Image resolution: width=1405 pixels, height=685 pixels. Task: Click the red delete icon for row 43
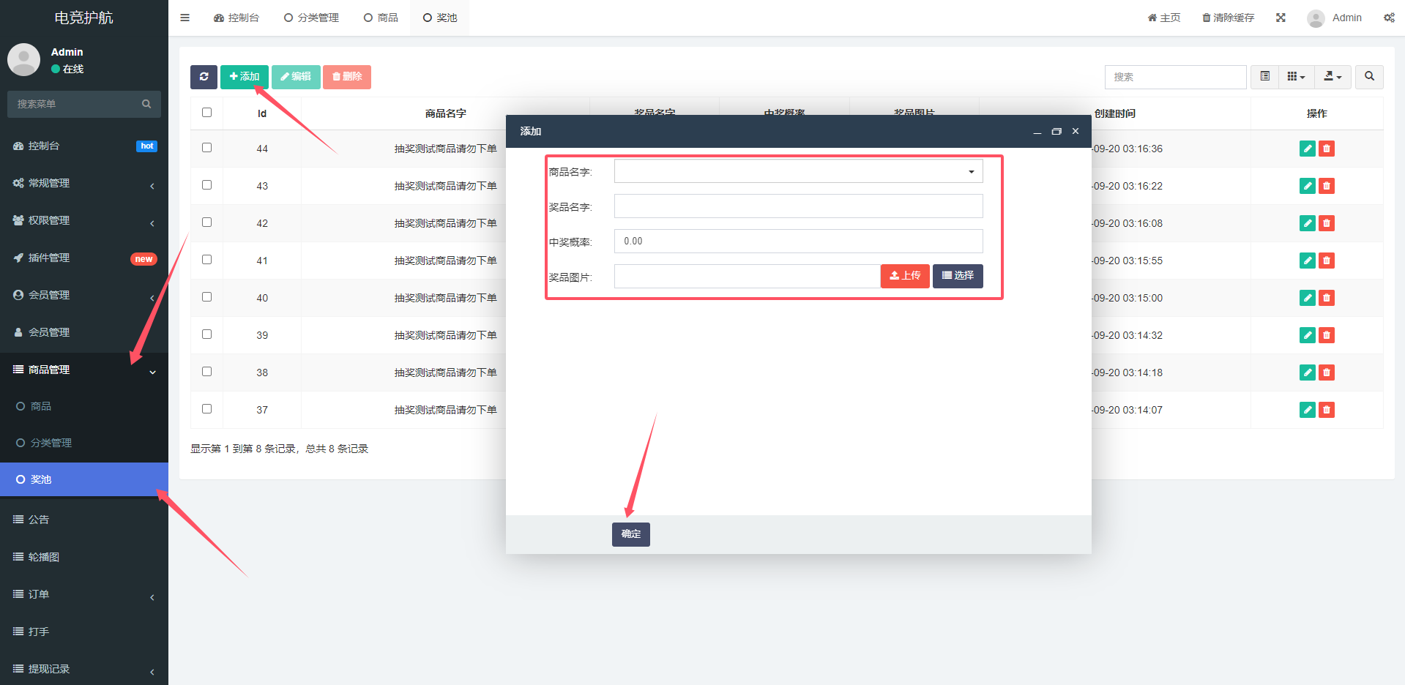[1326, 186]
